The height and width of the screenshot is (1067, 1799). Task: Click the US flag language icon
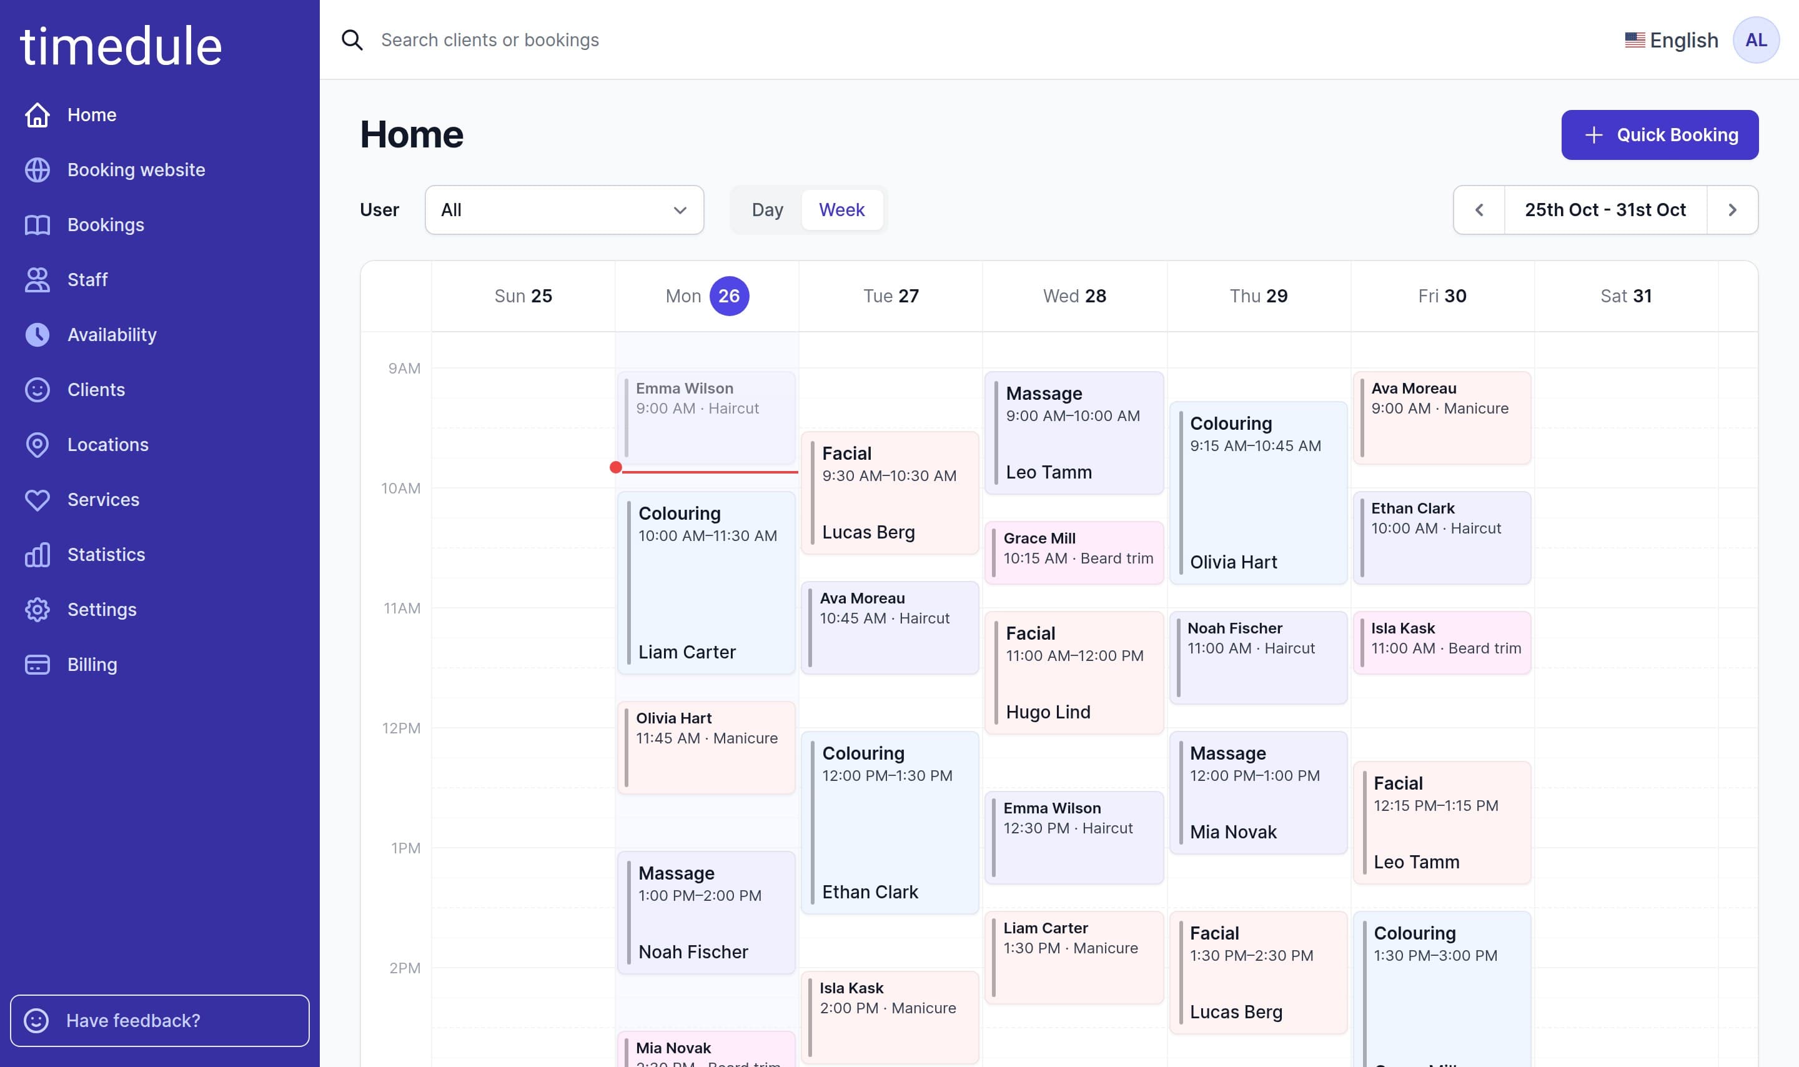(1635, 40)
